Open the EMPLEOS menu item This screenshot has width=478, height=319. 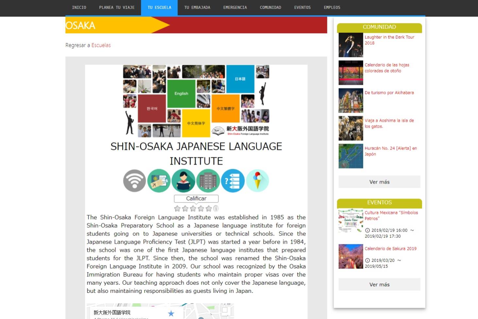[x=332, y=8]
